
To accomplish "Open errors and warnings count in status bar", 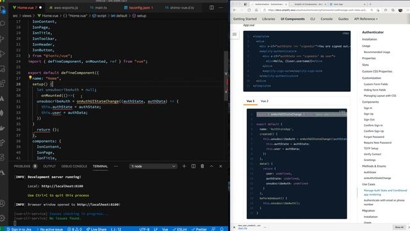I will pyautogui.click(x=74, y=229).
